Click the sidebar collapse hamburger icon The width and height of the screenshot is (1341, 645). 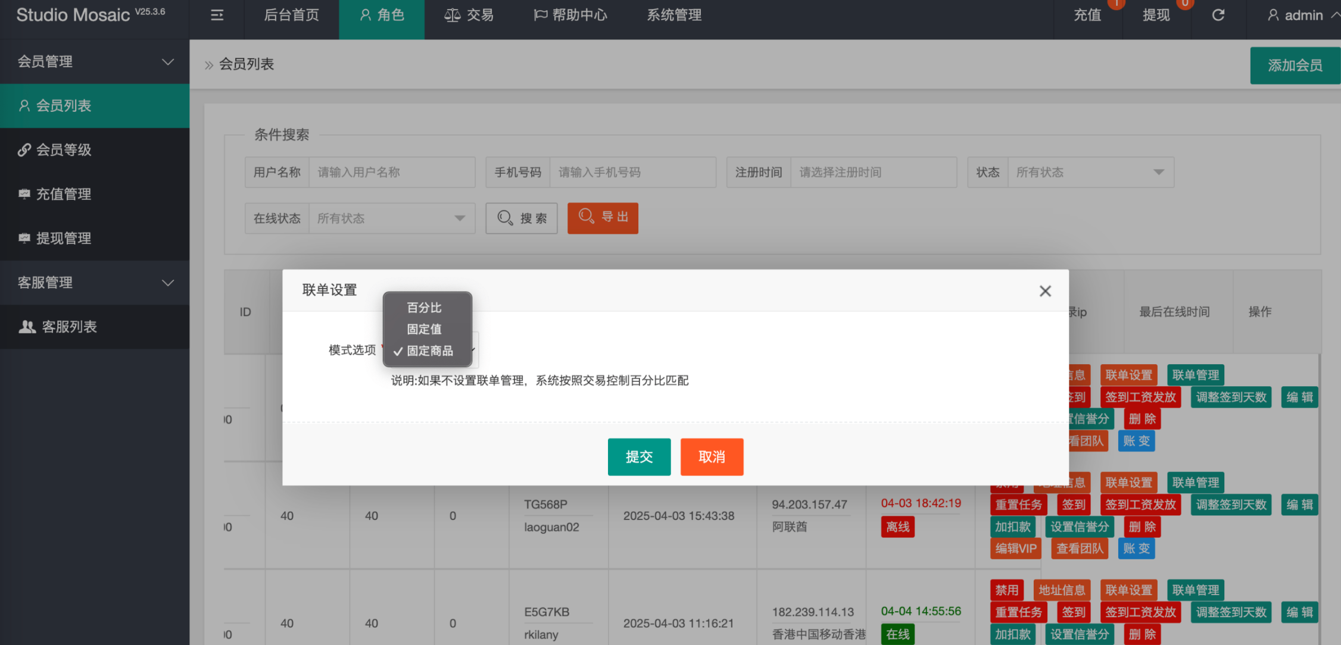pyautogui.click(x=217, y=15)
